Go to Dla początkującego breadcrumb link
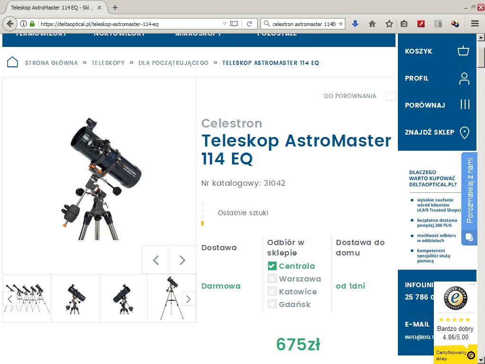 [x=173, y=63]
